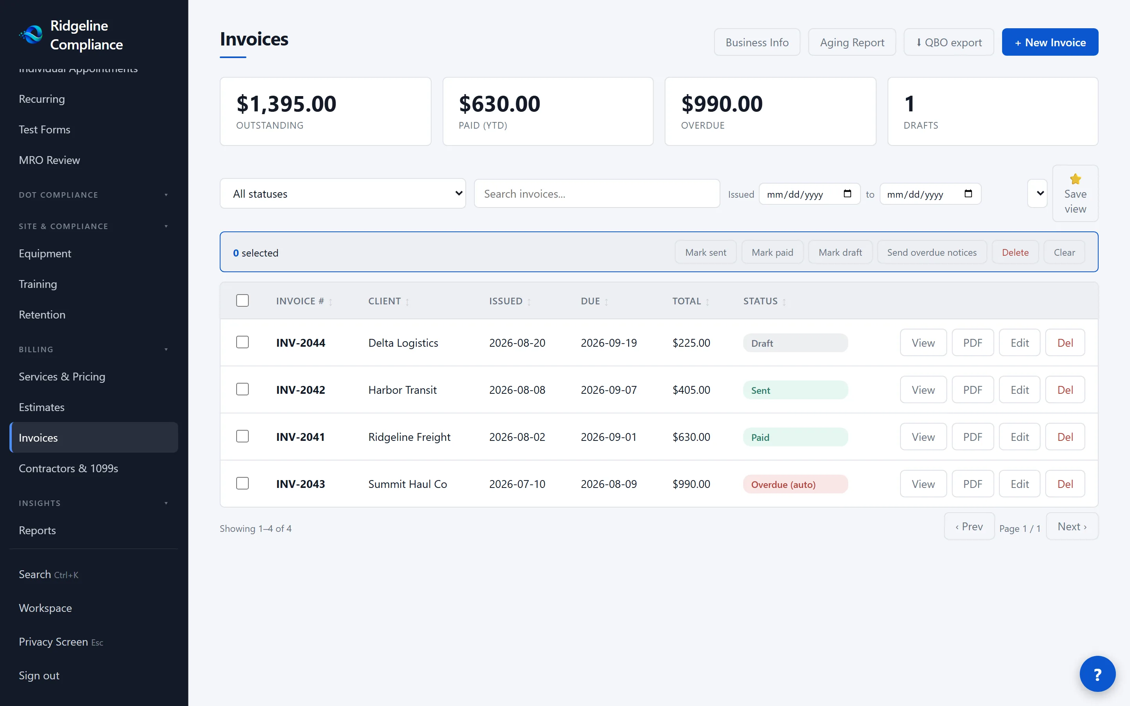Download PDF for INV-2042
Image resolution: width=1130 pixels, height=706 pixels.
tap(973, 390)
